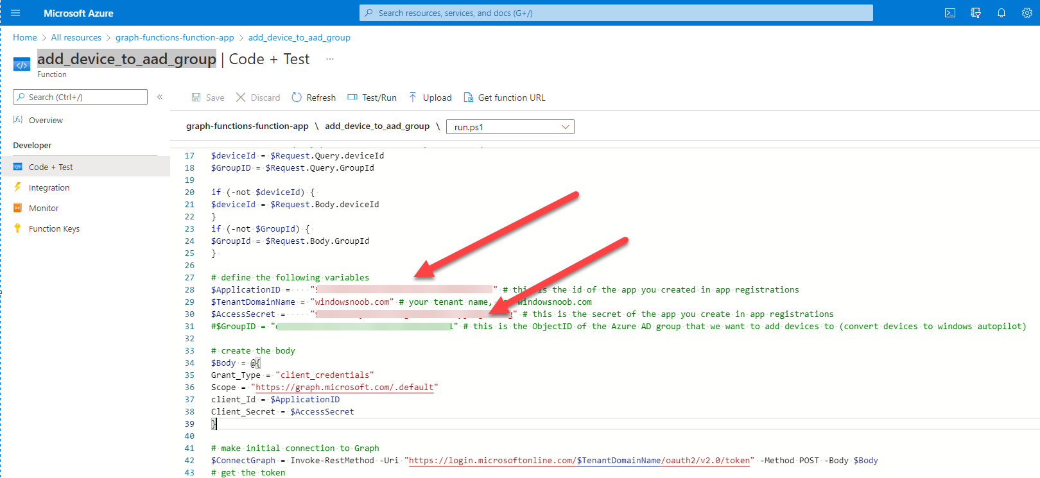Viewport: 1040px width, 478px height.
Task: Click the magnifier in the top search bar
Action: pos(369,13)
